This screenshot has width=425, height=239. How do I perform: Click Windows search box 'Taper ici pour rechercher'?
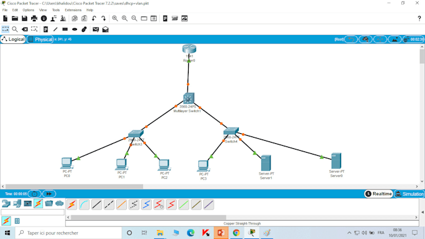click(68, 233)
